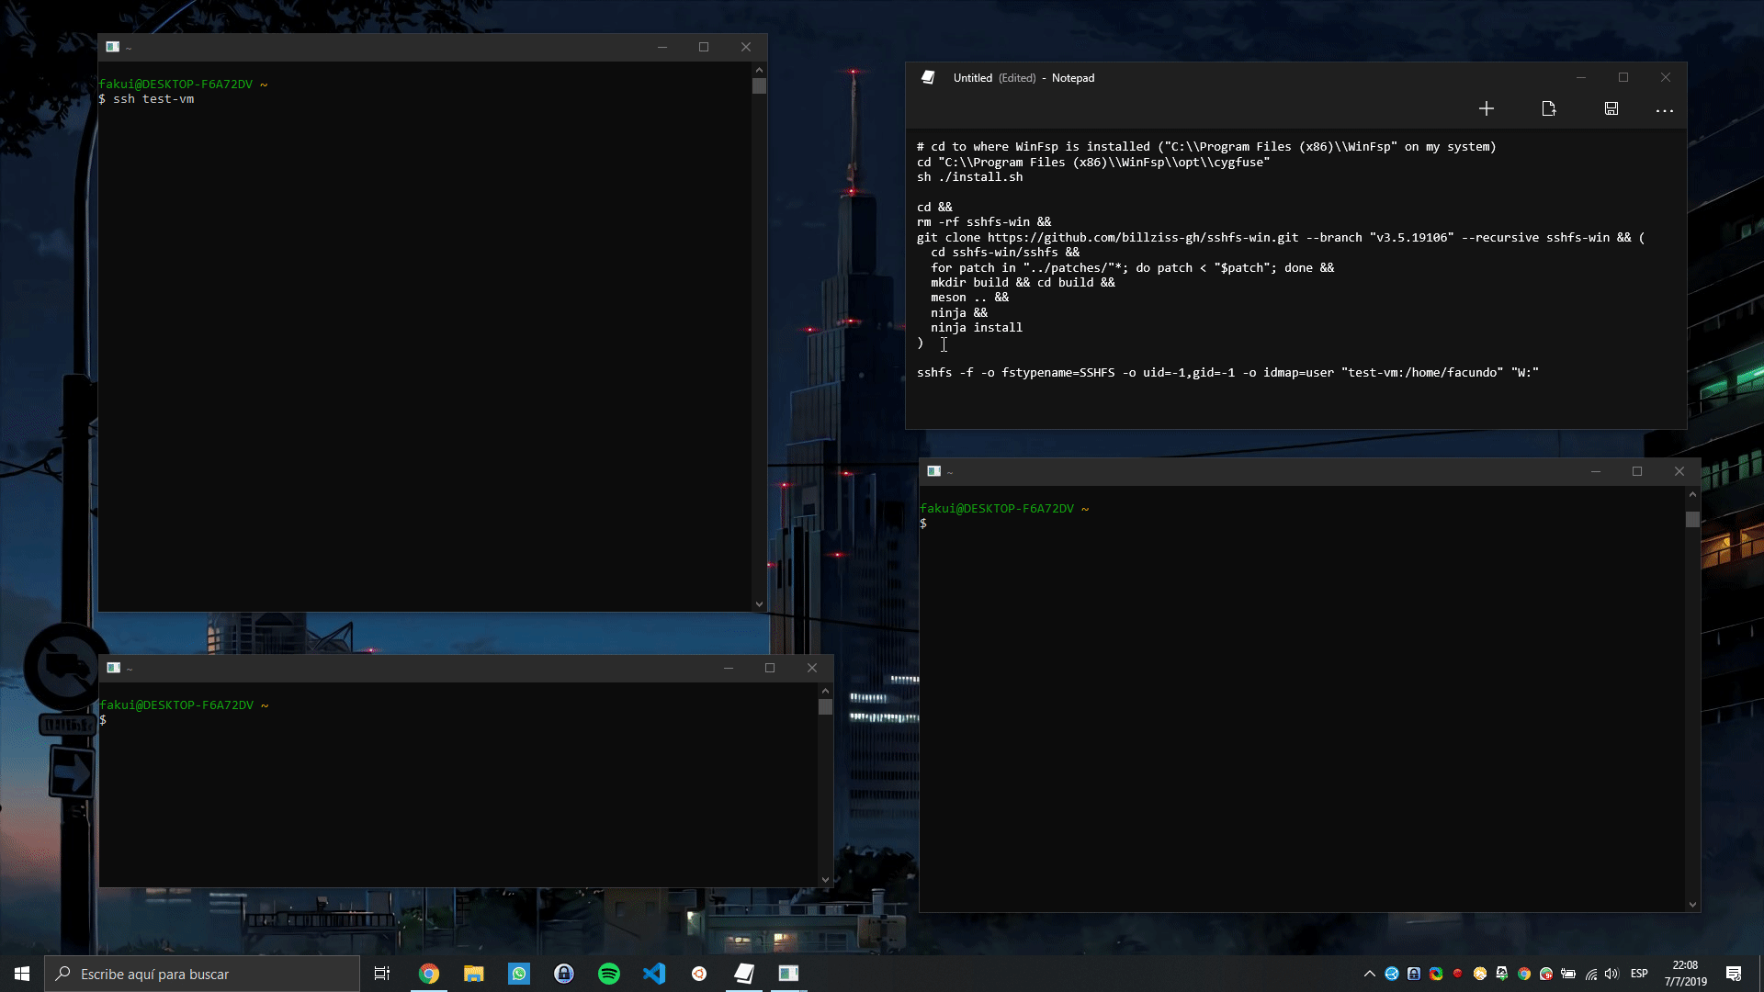Open WhatsApp from the taskbar

pyautogui.click(x=519, y=974)
